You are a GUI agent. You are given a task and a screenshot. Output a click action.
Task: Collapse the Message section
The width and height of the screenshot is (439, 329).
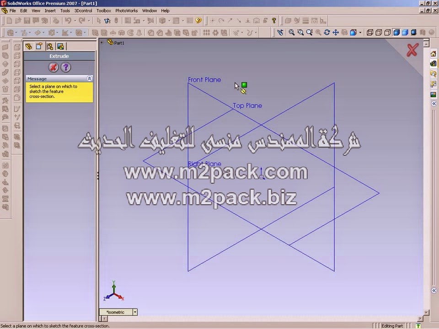click(x=89, y=79)
